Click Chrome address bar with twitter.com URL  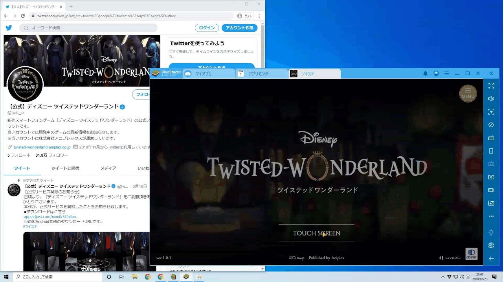(x=131, y=16)
